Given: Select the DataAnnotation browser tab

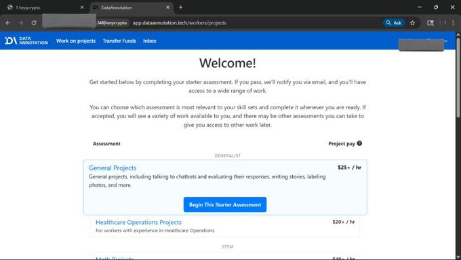Looking at the screenshot, I should pyautogui.click(x=131, y=7).
